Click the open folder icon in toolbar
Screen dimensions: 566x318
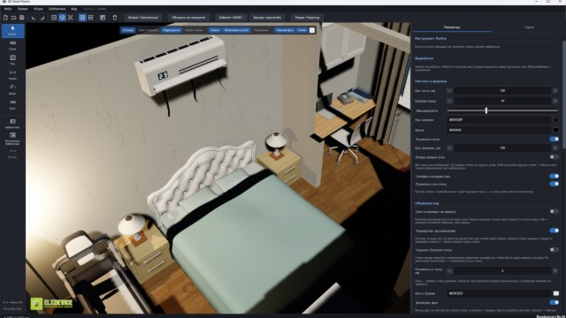[13, 18]
